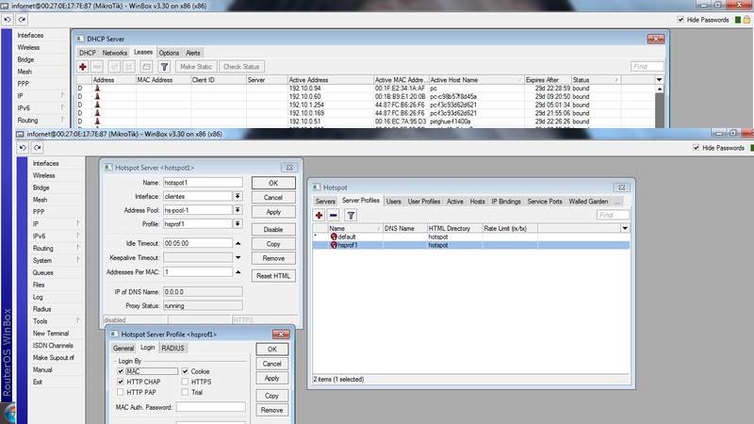Toggle the Cookie login checkbox
The height and width of the screenshot is (424, 754).
coord(185,371)
